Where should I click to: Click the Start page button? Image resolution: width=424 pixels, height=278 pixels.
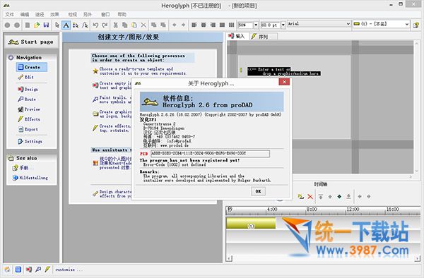31,42
